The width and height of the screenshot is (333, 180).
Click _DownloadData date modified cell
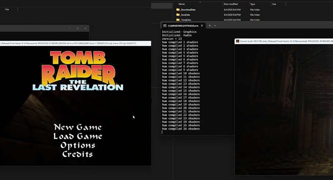click(x=232, y=10)
